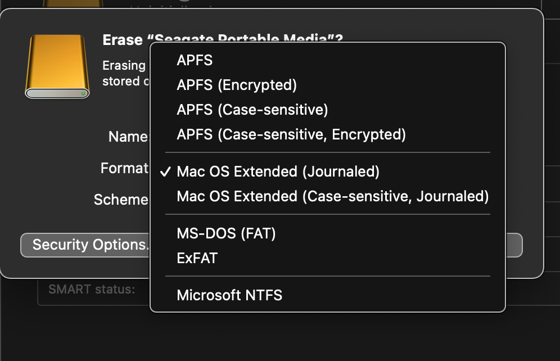This screenshot has height=361, width=560.
Task: Select Mac OS Extended (Journaled)
Action: pos(278,172)
